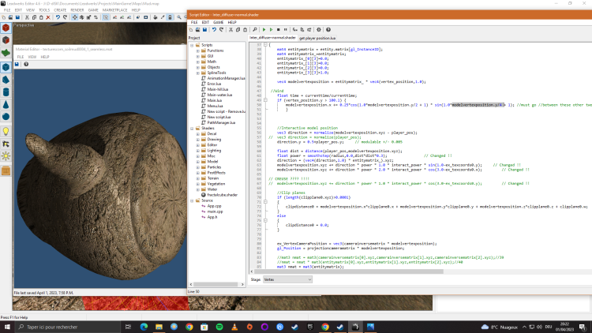Click the help icon in Script Editor toolbar
This screenshot has width=592, height=333.
click(x=328, y=29)
